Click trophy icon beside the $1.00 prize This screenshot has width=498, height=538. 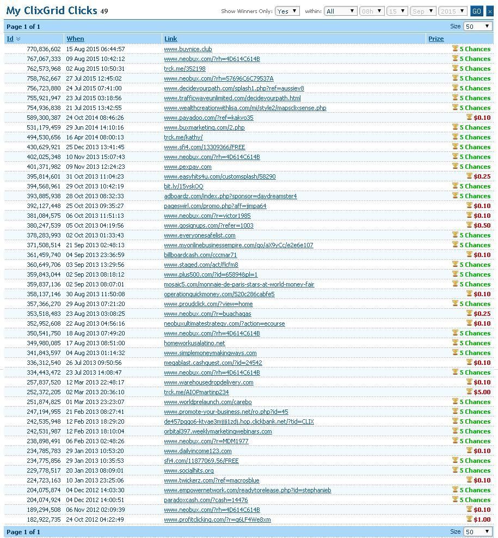(x=469, y=519)
